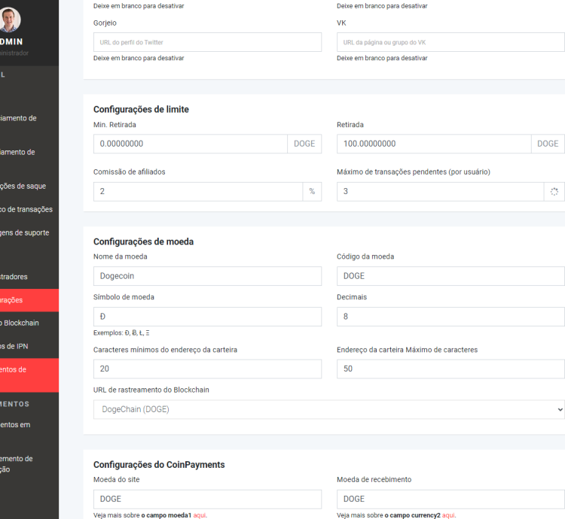565x519 pixels.
Task: Click the DOGE suffix on Retirada field
Action: click(548, 144)
